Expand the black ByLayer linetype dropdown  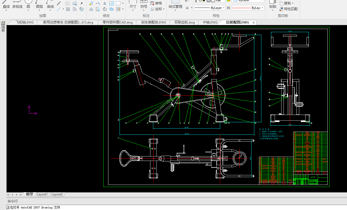click(224, 8)
